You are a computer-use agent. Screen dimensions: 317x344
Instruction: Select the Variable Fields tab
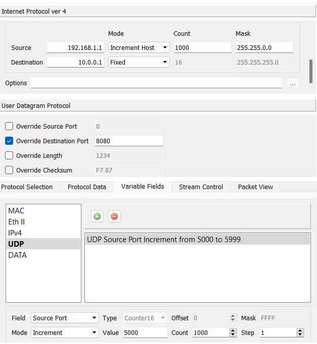pyautogui.click(x=143, y=187)
